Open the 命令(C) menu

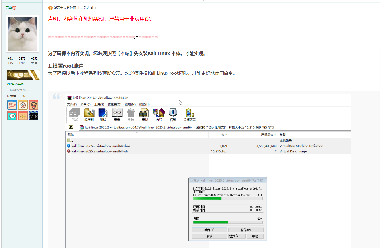[x=85, y=104]
